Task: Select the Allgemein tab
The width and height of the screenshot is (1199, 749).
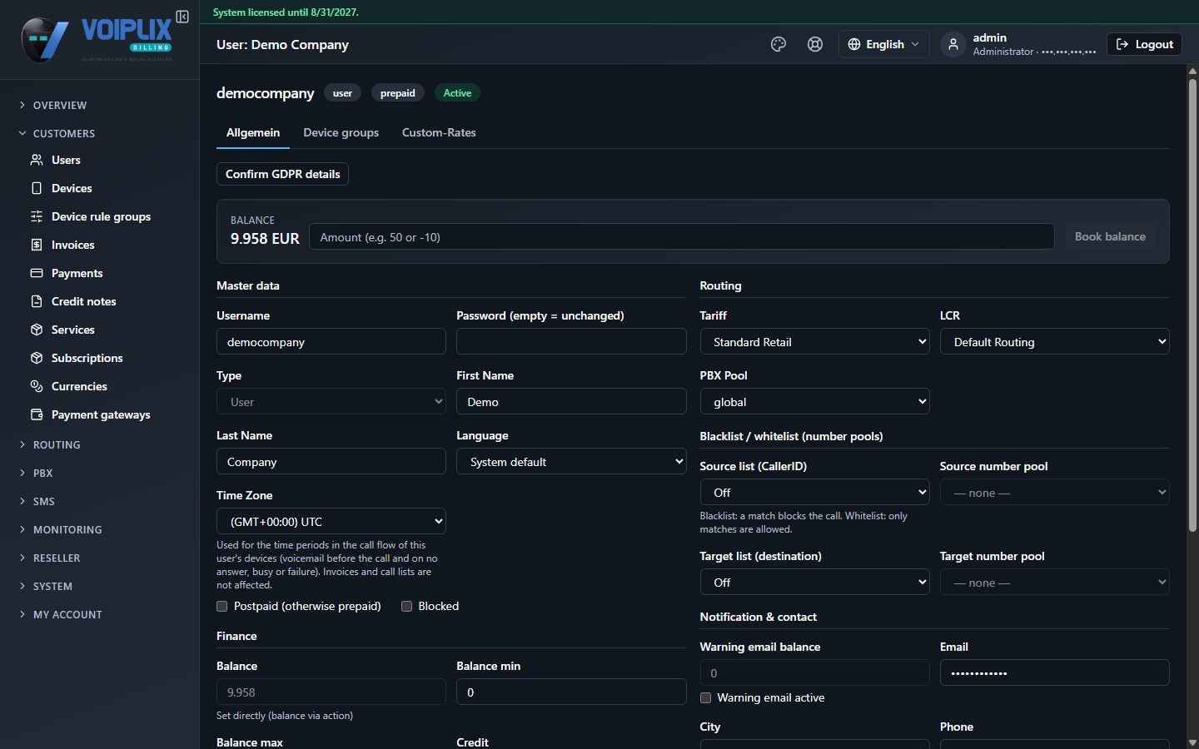Action: tap(253, 132)
